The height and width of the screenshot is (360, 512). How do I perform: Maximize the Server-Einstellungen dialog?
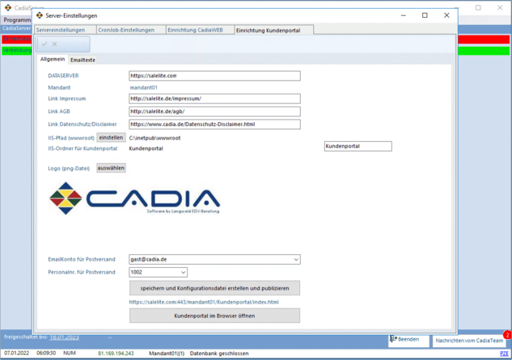pyautogui.click(x=425, y=15)
